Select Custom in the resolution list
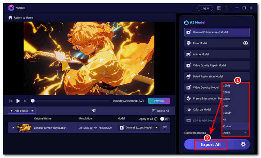This screenshot has width=261, height=158. click(x=228, y=126)
